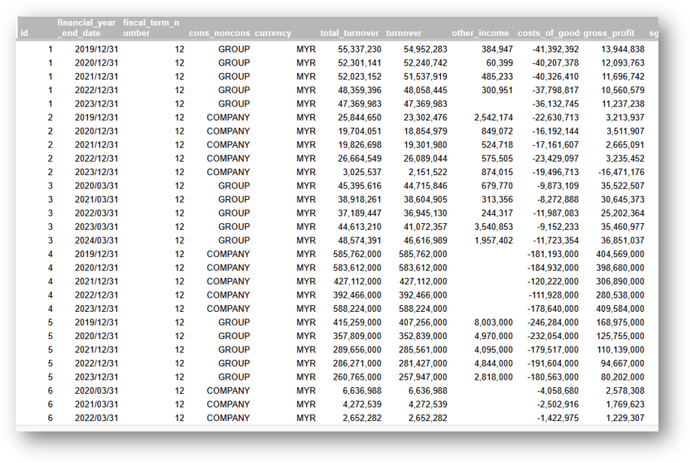Select total turnover cell 55,337,230
The height and width of the screenshot is (463, 690).
(x=360, y=50)
